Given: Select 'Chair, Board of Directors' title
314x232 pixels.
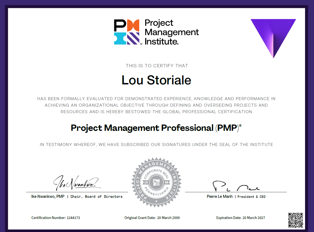Looking at the screenshot, I should [x=97, y=196].
